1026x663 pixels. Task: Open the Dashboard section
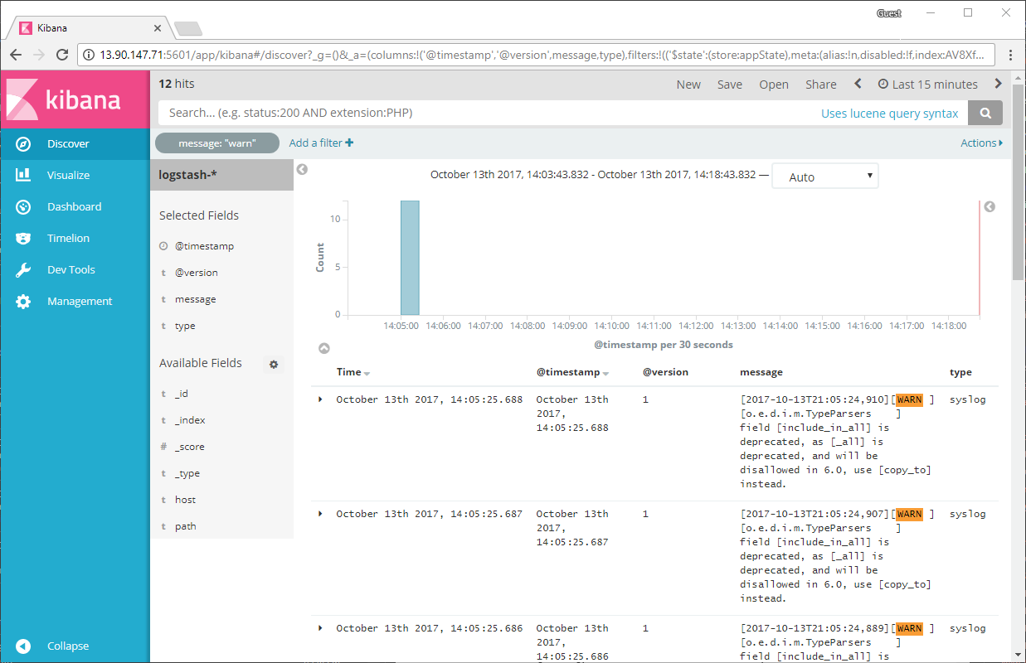(75, 206)
